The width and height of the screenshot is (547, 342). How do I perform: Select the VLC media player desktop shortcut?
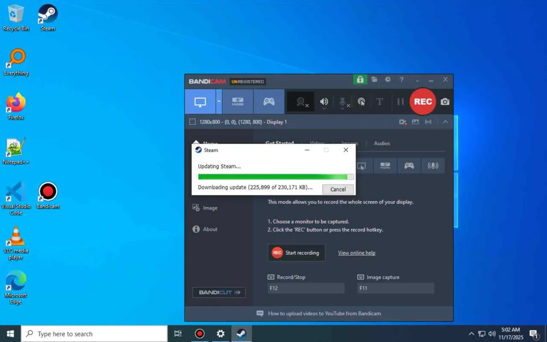[16, 243]
